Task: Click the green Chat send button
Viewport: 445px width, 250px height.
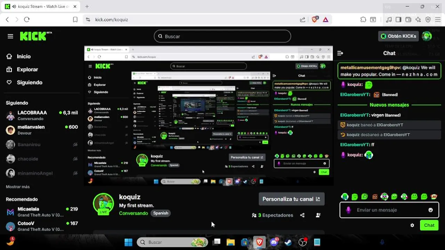Action: [429, 225]
